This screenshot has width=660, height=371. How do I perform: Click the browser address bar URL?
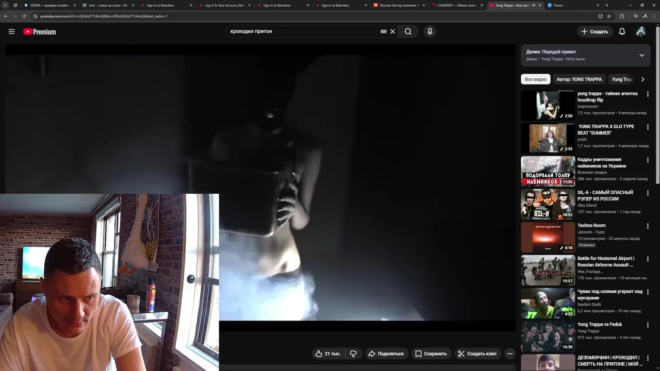coord(104,16)
